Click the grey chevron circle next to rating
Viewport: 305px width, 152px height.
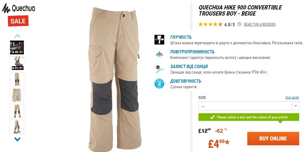tap(240, 24)
